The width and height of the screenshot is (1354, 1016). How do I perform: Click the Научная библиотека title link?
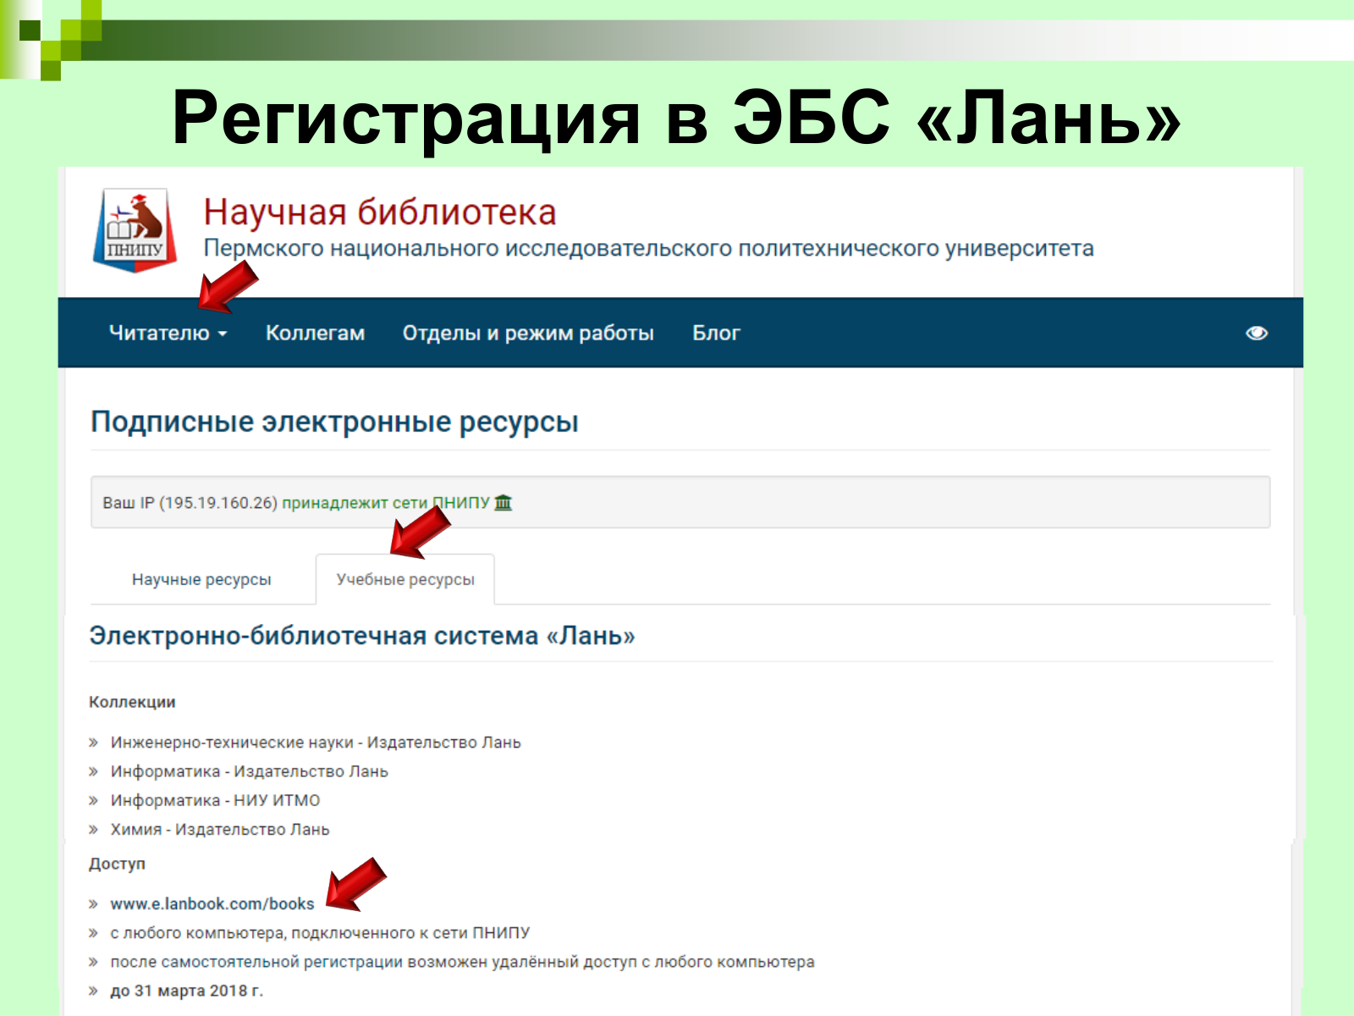click(x=380, y=212)
